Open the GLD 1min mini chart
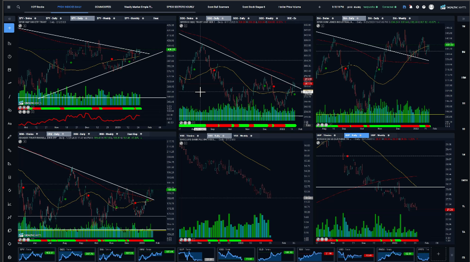Screen dimensions: 470x262 click(276, 254)
